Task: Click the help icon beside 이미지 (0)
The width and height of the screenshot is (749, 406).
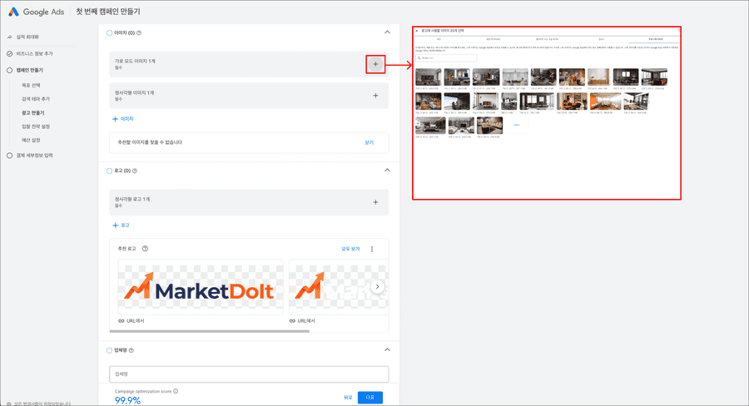Action: [x=139, y=33]
